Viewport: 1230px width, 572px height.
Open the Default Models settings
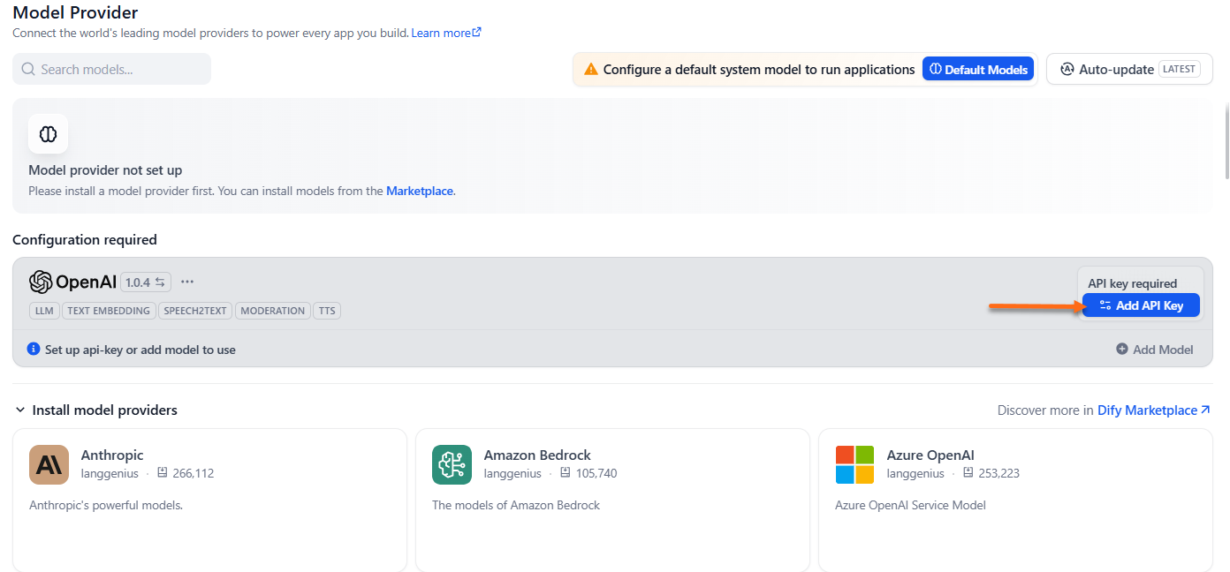978,69
